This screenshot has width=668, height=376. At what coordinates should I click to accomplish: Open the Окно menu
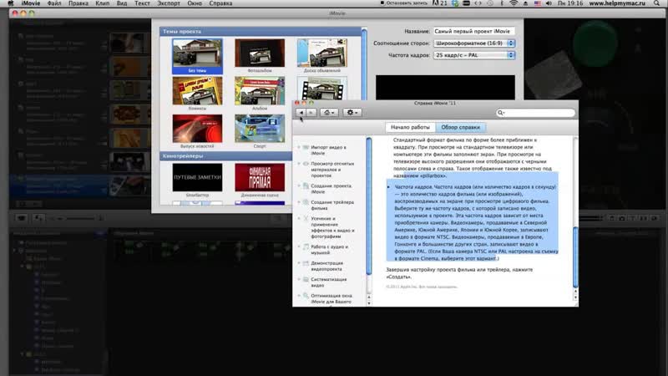pyautogui.click(x=195, y=3)
